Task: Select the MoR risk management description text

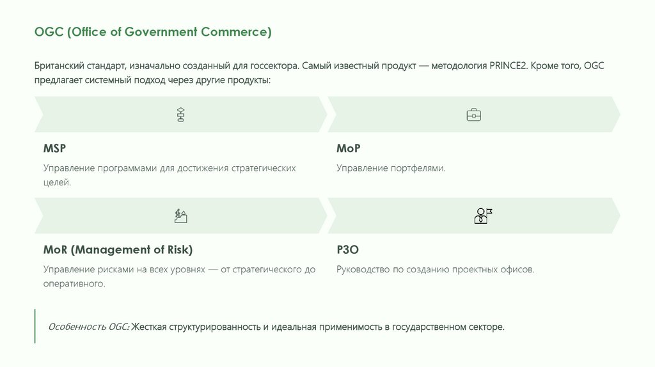Action: pyautogui.click(x=179, y=276)
